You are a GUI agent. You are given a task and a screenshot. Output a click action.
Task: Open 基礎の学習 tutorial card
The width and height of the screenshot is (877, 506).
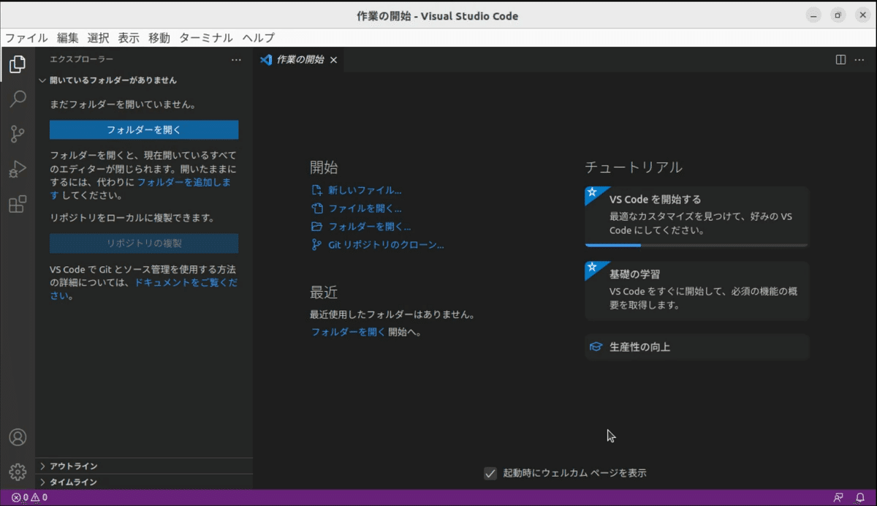click(x=697, y=291)
